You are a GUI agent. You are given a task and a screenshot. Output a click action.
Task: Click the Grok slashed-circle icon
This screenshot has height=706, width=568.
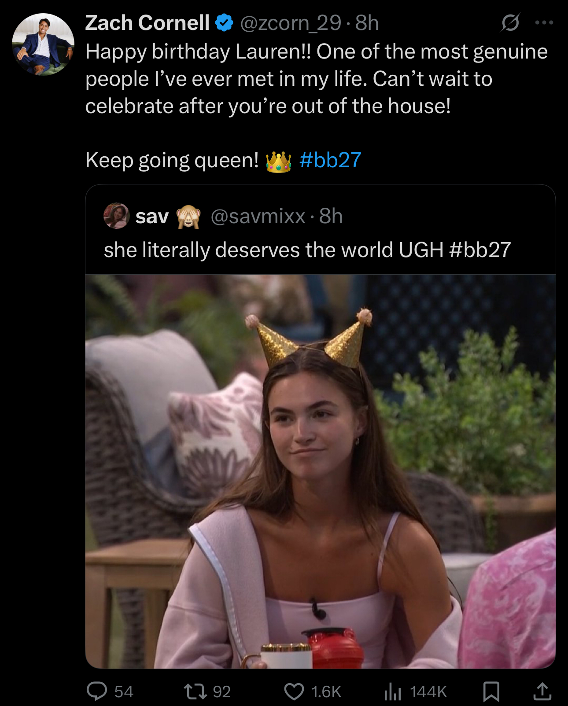tap(510, 22)
